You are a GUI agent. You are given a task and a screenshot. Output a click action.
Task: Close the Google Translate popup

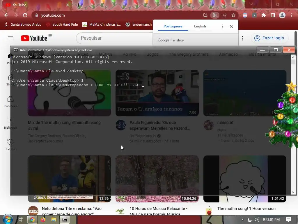[231, 26]
